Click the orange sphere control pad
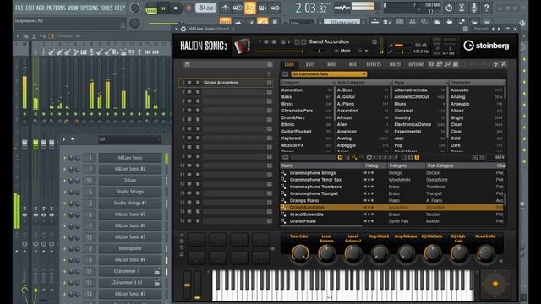The image size is (541, 304). [x=495, y=284]
